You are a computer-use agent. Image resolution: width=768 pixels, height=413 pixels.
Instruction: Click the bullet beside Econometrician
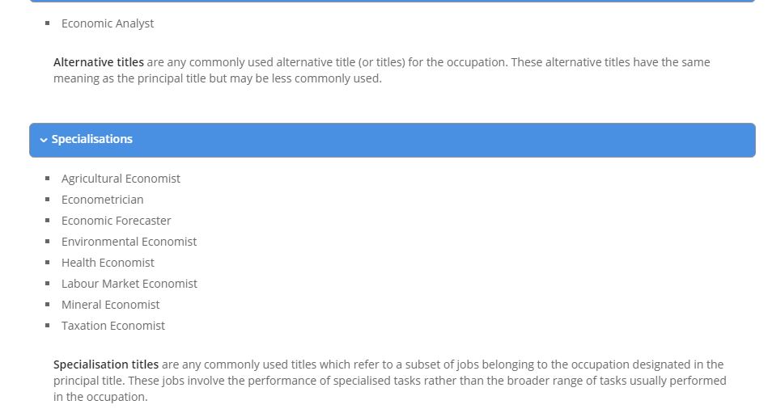point(48,199)
